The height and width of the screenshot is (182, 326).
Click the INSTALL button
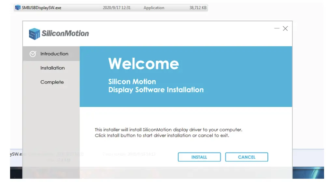199,157
